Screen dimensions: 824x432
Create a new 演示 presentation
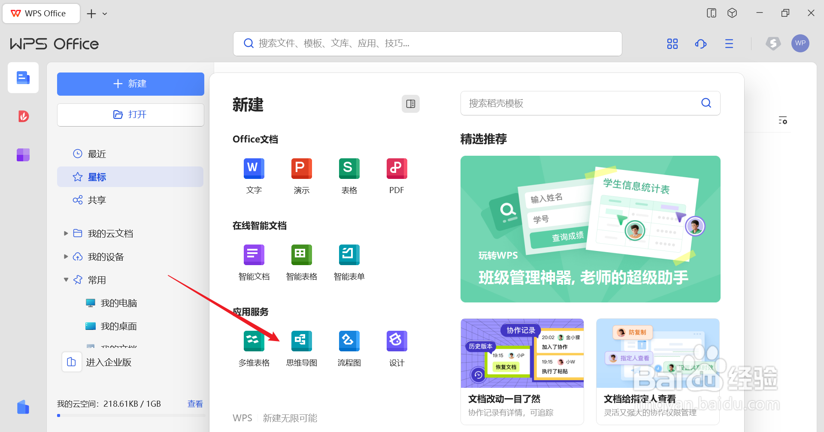pyautogui.click(x=302, y=176)
